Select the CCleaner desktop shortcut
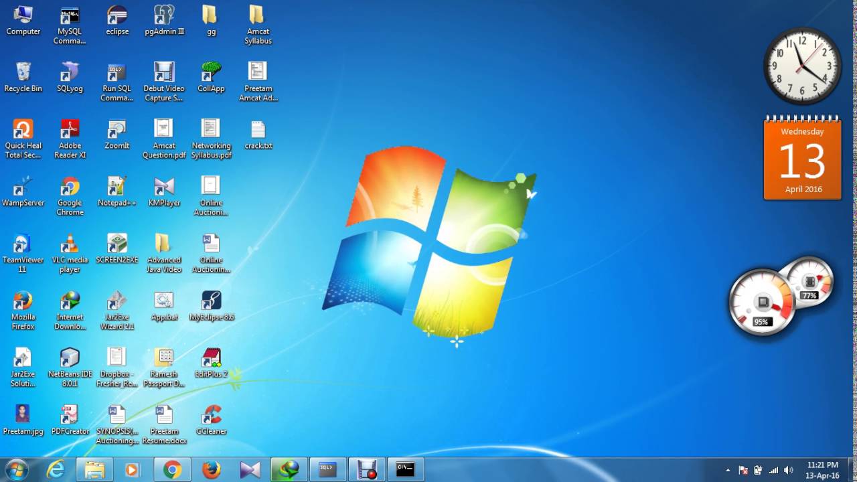Screen dimensions: 857x482 211,420
